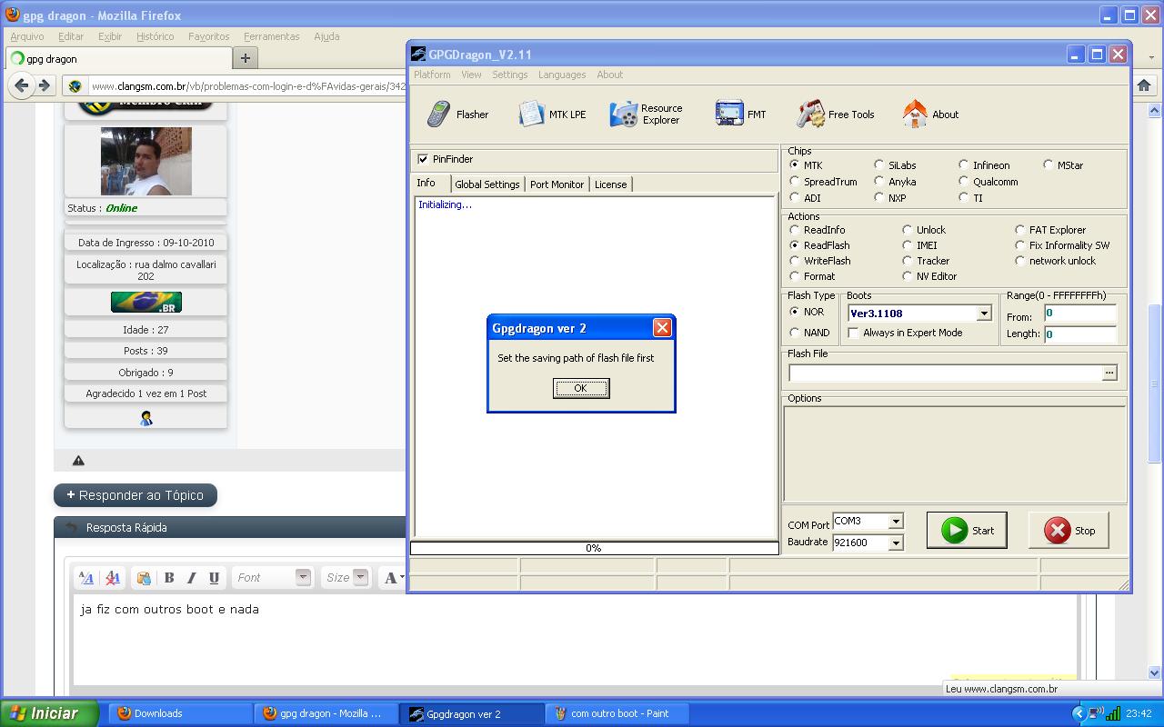Click the 0% progress bar
The image size is (1164, 727).
[x=594, y=548]
